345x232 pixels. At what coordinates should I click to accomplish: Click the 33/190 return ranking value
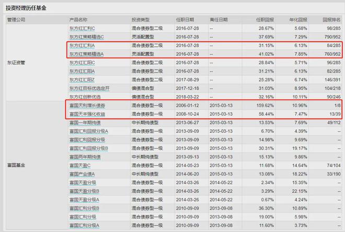[334, 174]
